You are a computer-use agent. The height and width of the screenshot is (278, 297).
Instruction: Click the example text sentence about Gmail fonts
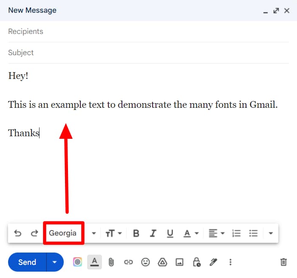pos(143,105)
